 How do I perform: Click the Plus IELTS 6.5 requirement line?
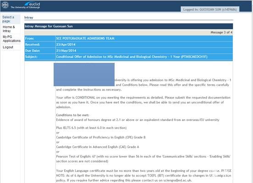tap(91, 128)
